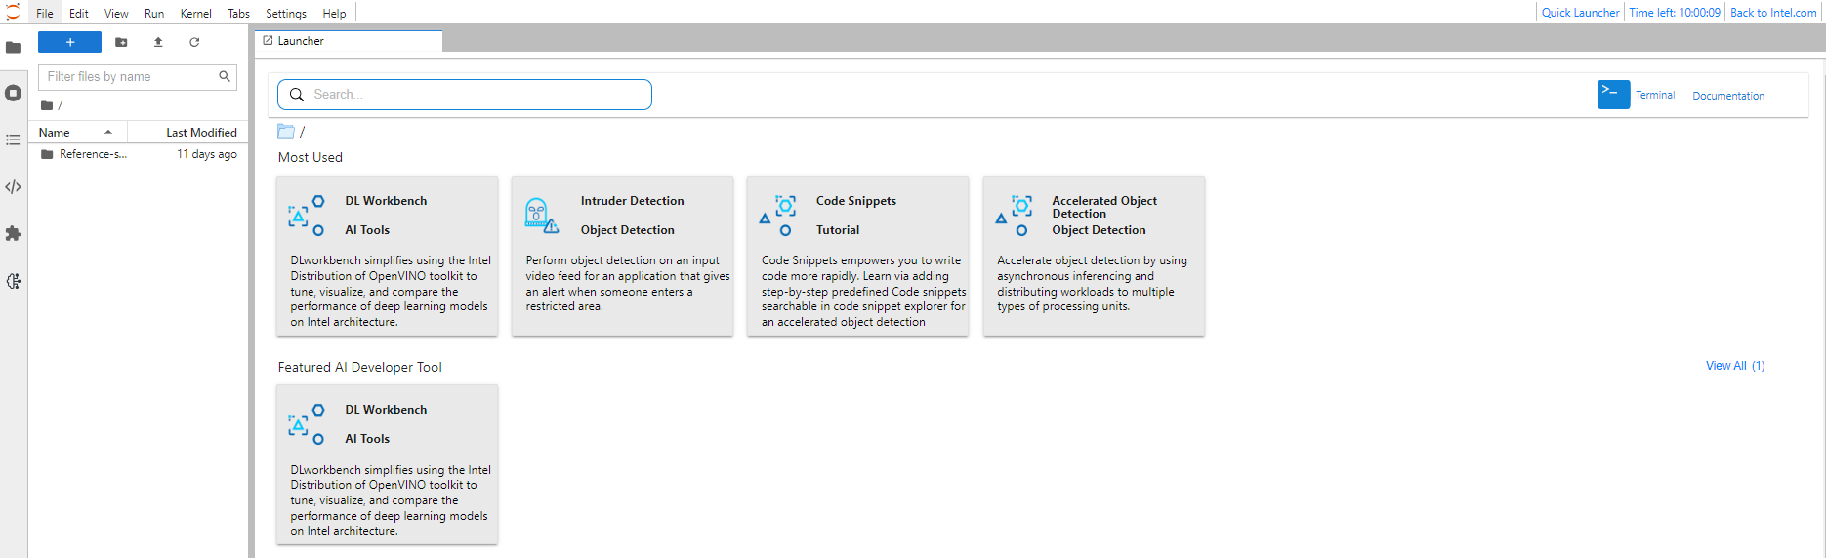Click the blue New Launcher plus button
The height and width of the screenshot is (558, 1826).
click(x=69, y=42)
